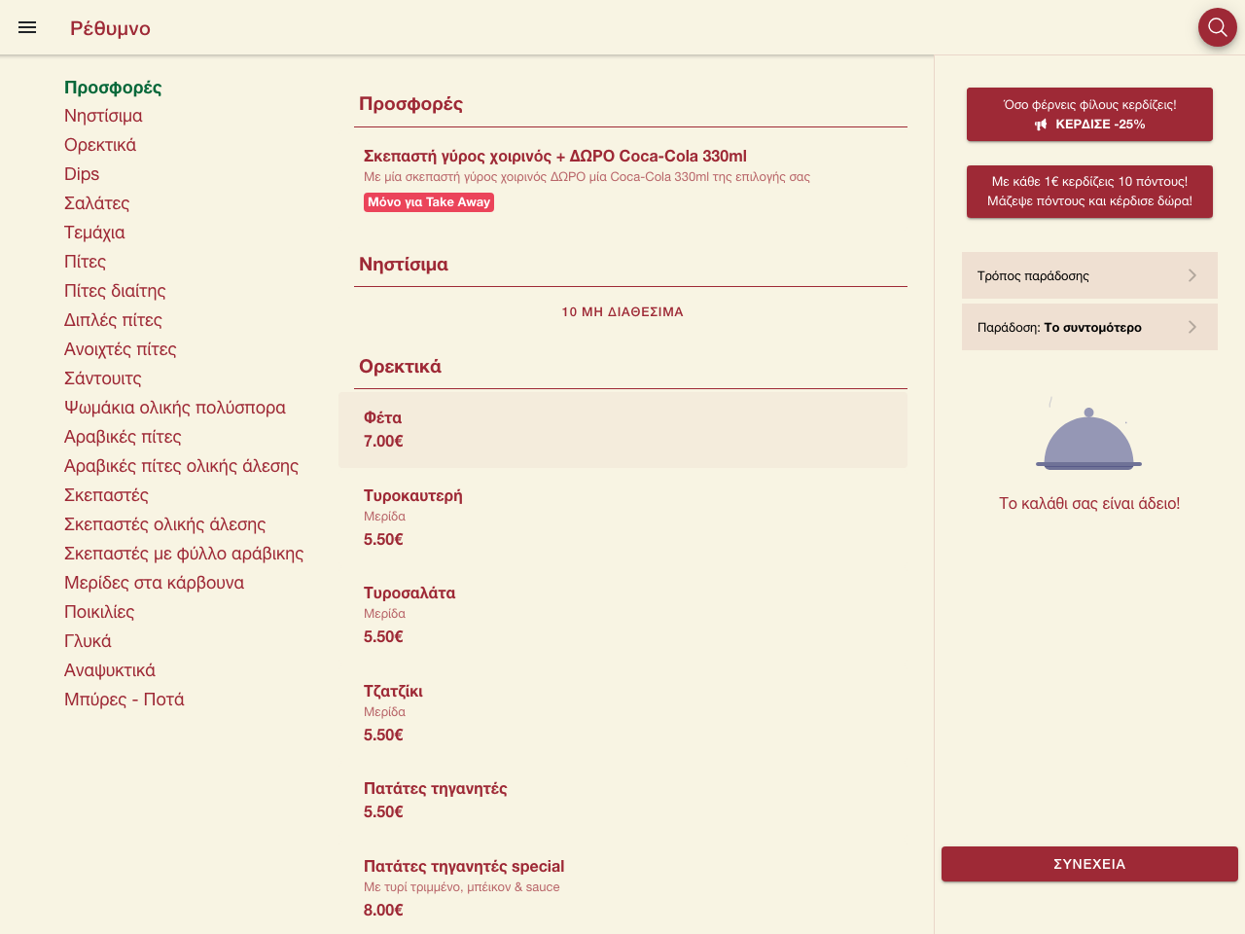
Task: Open the Αναψυκτικά category
Action: coord(110,670)
